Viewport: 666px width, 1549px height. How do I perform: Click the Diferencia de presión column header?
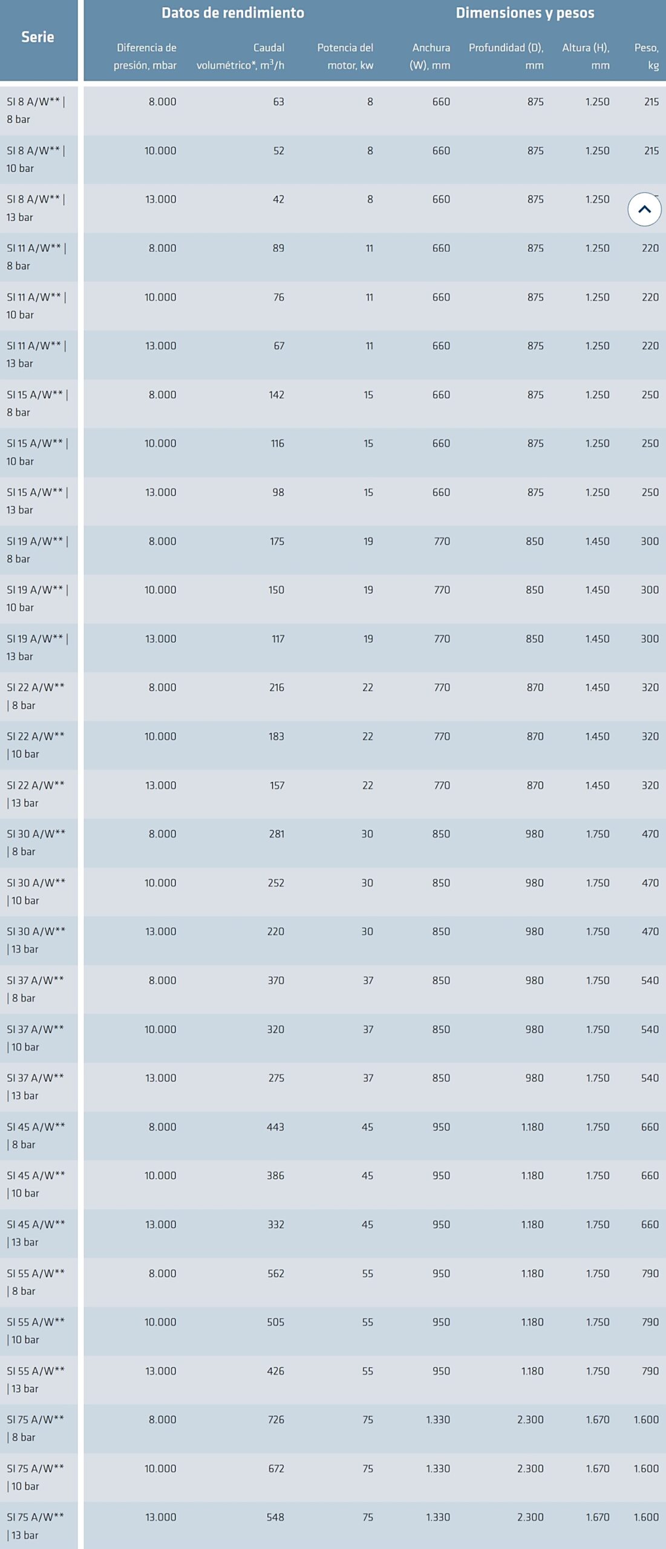tap(145, 56)
